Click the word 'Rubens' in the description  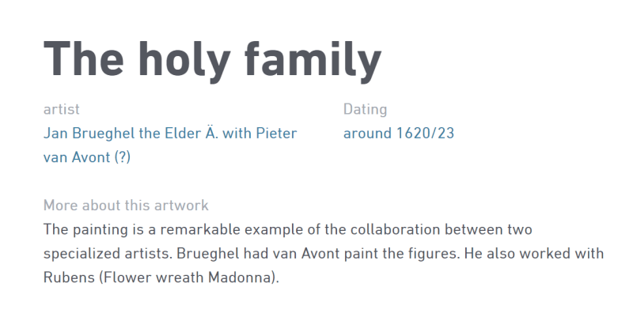pos(69,277)
